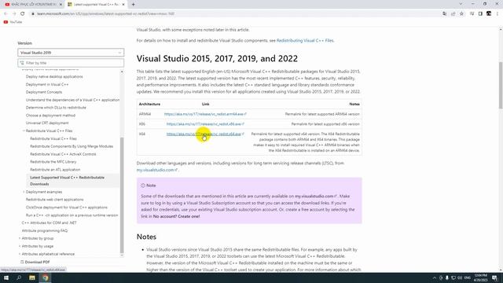503x283 pixels.
Task: Open Redistribute Visual C++ ActiveX Controls
Action: (63, 154)
